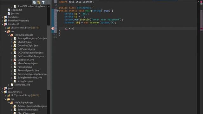The height and width of the screenshot is (114, 203).
Task: Click the java.txt file icon
Action: click(x=9, y=13)
